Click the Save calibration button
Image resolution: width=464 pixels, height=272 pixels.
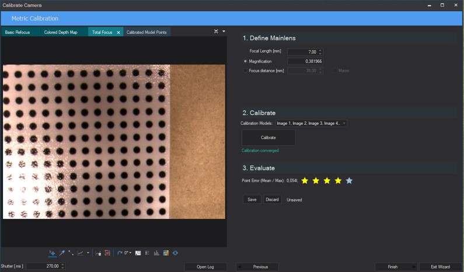point(252,200)
